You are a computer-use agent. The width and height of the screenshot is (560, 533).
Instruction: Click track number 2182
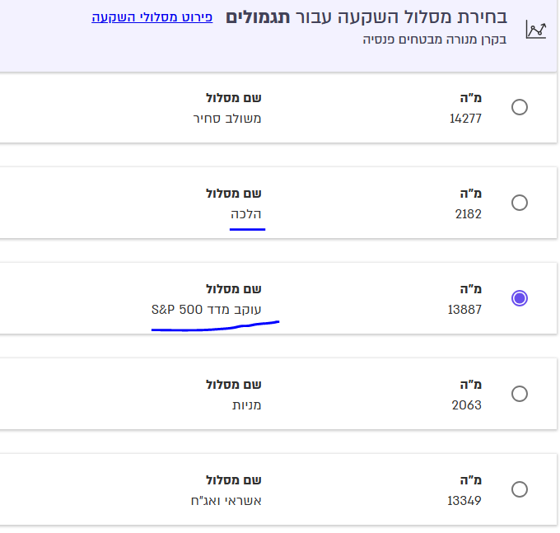coord(469,213)
